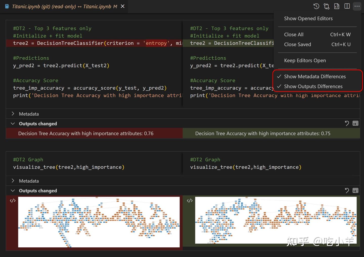The height and width of the screenshot is (257, 364).
Task: Enable Keep Editors Open
Action: pos(305,60)
